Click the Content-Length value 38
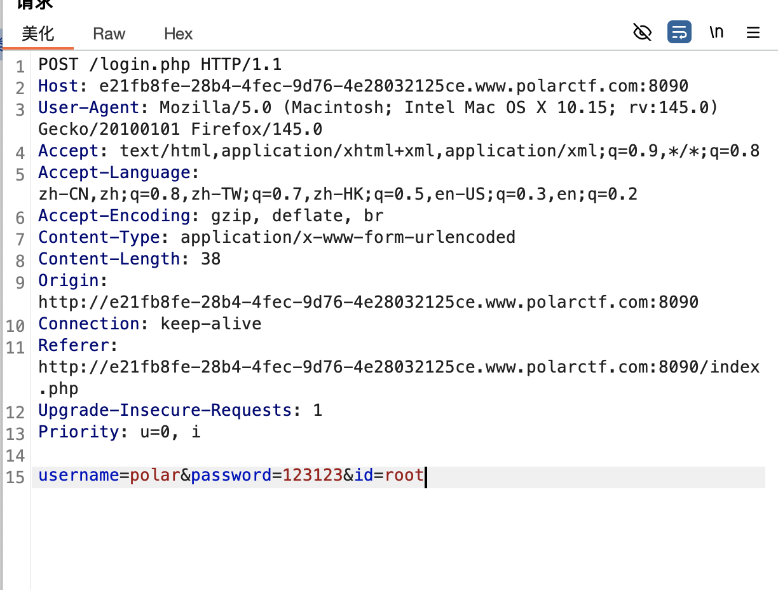 tap(210, 259)
